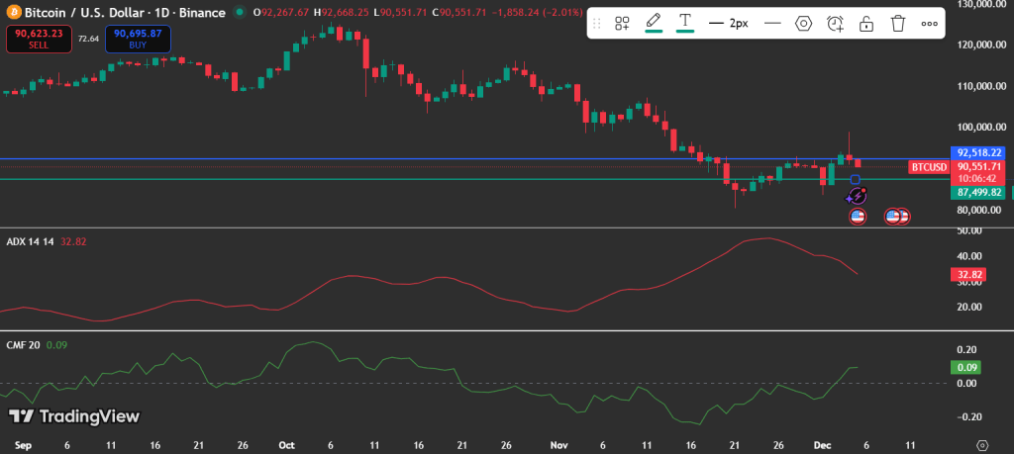1014x454 pixels.
Task: Click the red 32.82 ADX axis value tag
Action: point(967,274)
